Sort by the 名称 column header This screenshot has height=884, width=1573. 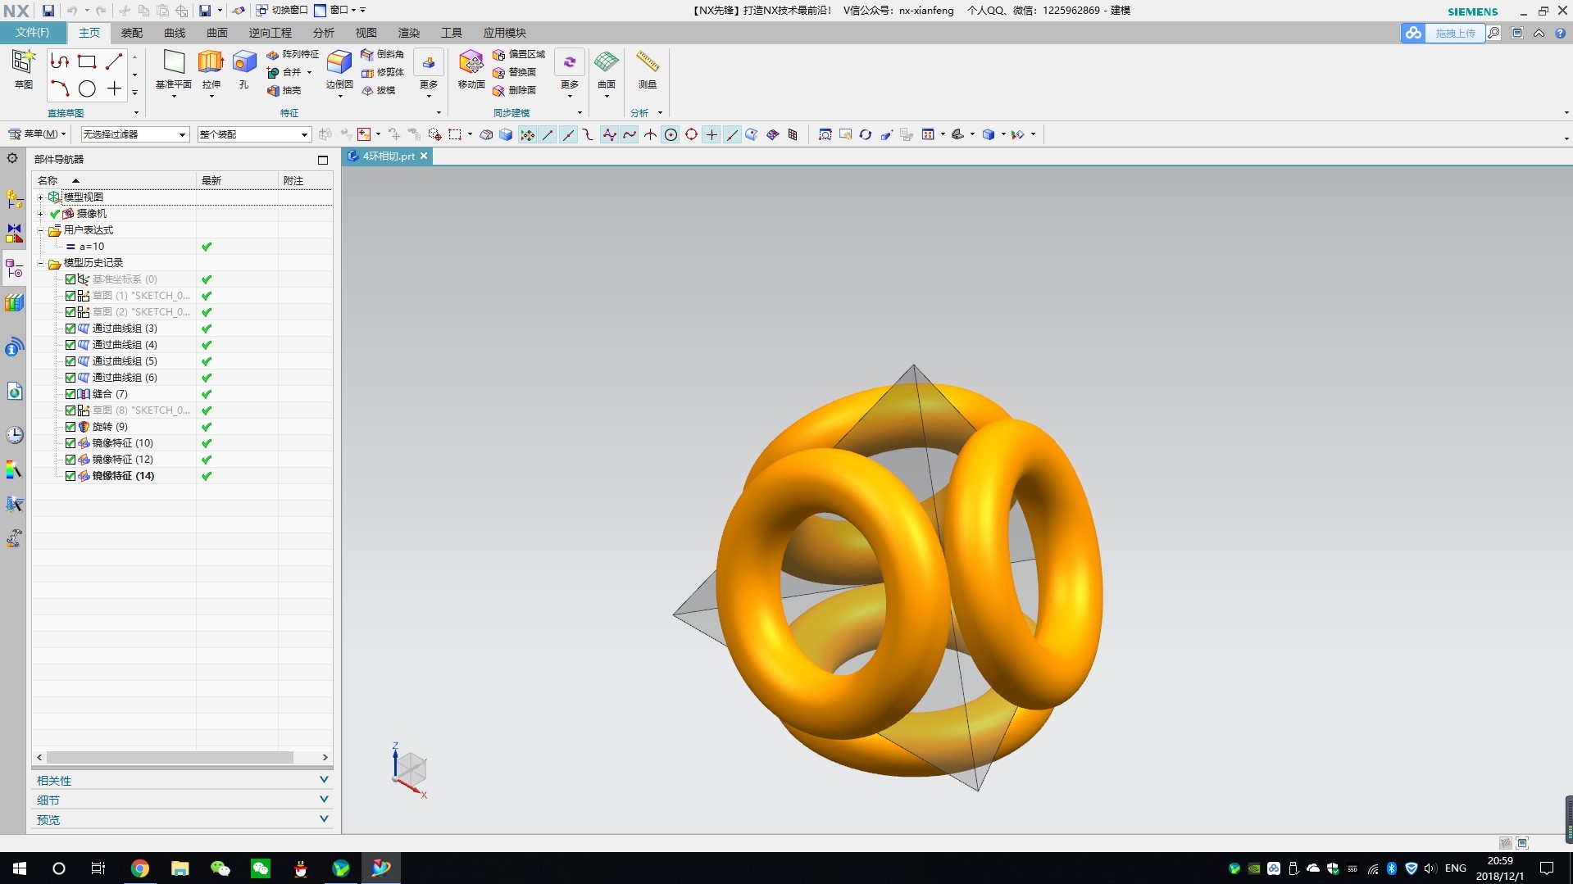[x=114, y=180]
